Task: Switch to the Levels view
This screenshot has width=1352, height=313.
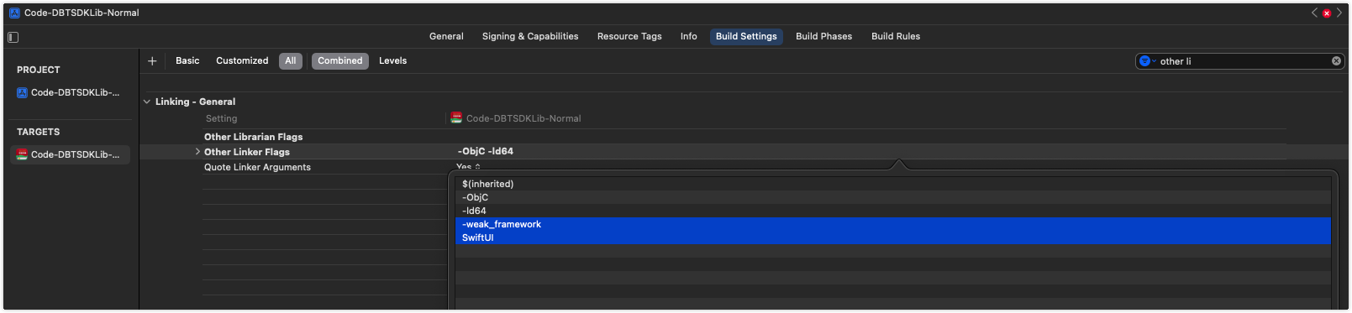Action: click(392, 61)
